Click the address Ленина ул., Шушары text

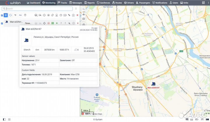point(56,37)
